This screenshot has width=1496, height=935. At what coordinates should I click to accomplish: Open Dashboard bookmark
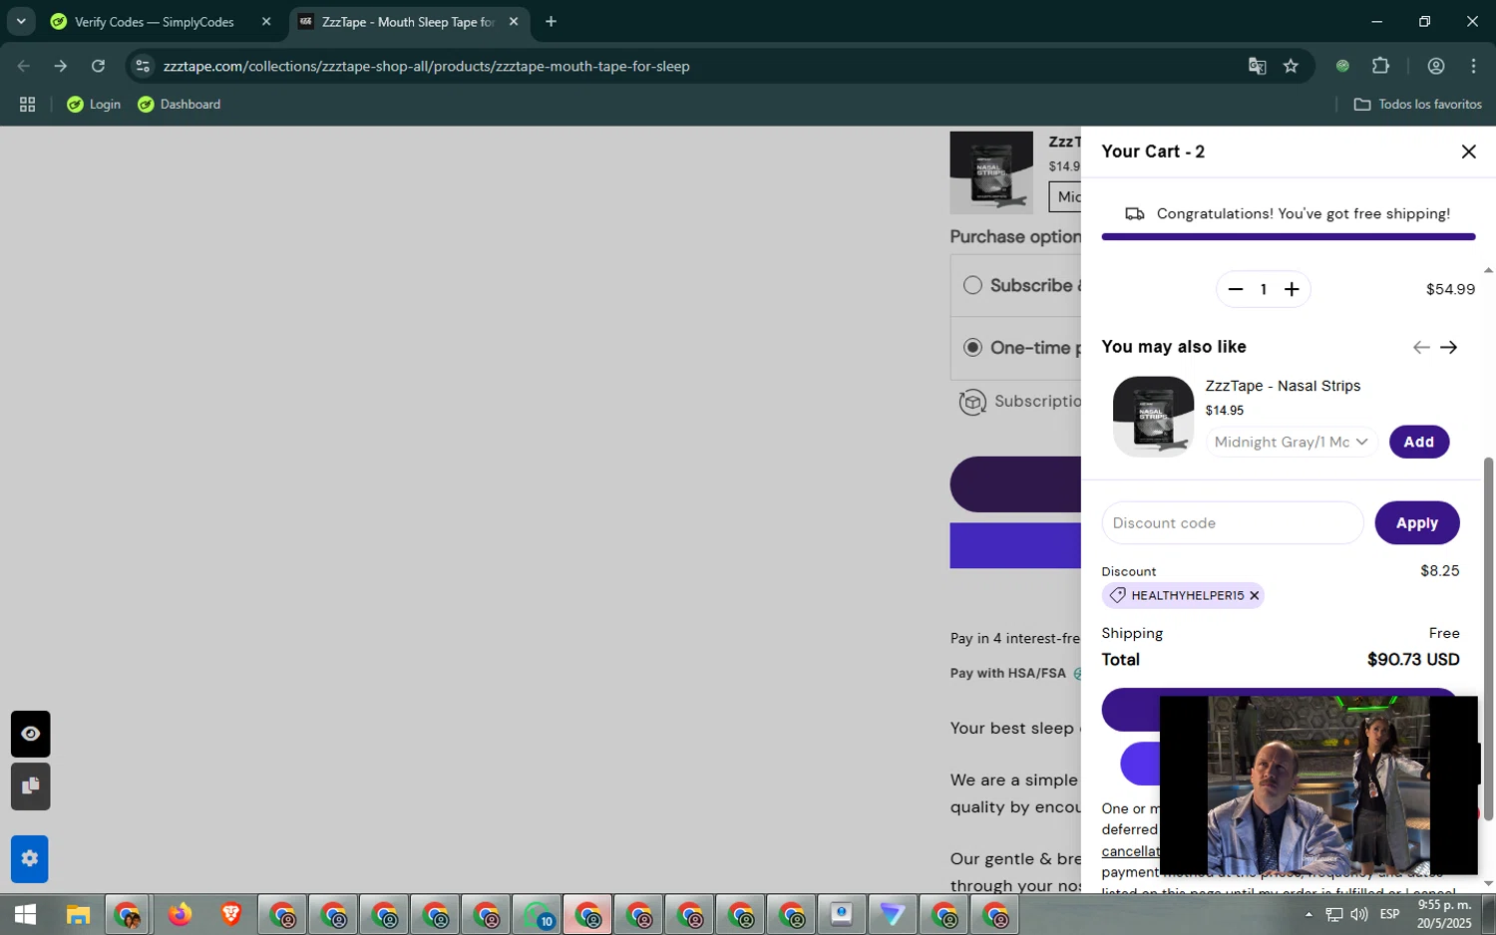(x=180, y=105)
